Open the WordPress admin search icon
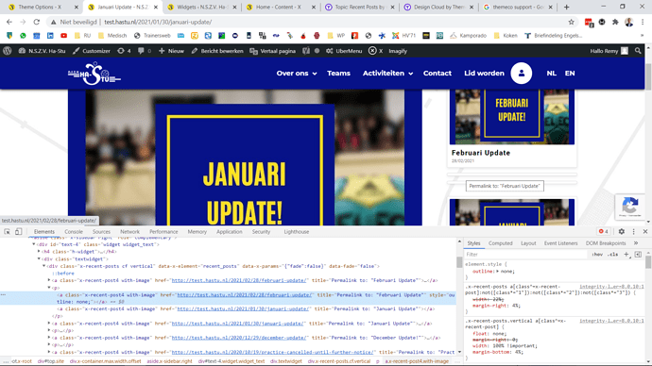The width and height of the screenshot is (652, 366). point(638,51)
